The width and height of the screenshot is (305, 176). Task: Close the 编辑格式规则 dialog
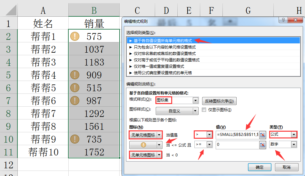click(x=295, y=20)
